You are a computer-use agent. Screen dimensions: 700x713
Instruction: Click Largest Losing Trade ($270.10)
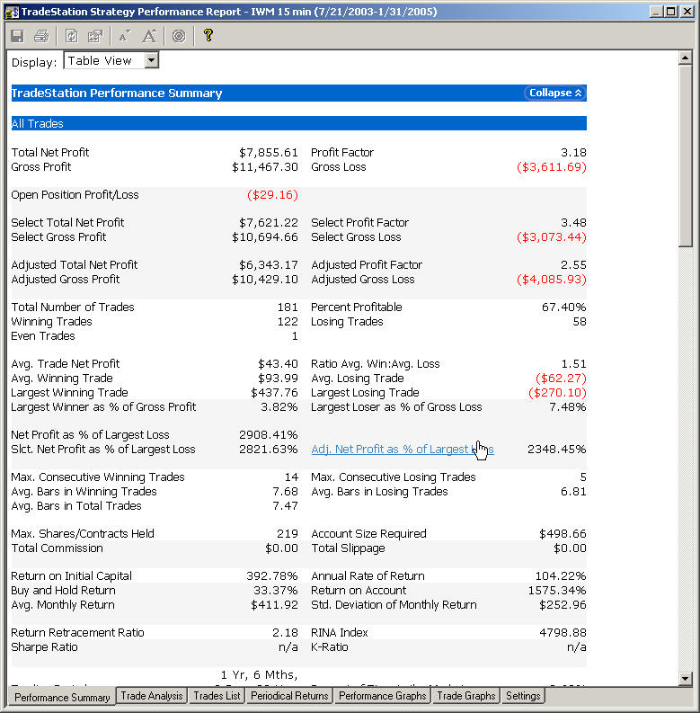557,392
